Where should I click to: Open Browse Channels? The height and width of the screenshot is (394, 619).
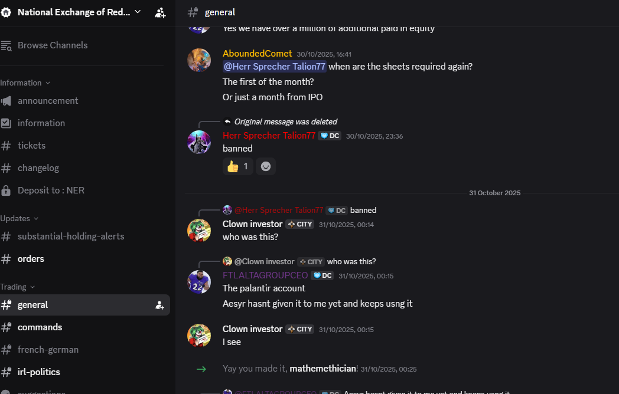(52, 45)
